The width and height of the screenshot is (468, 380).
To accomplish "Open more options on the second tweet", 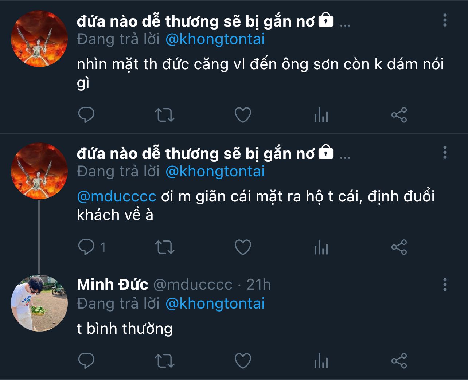I will [x=445, y=152].
